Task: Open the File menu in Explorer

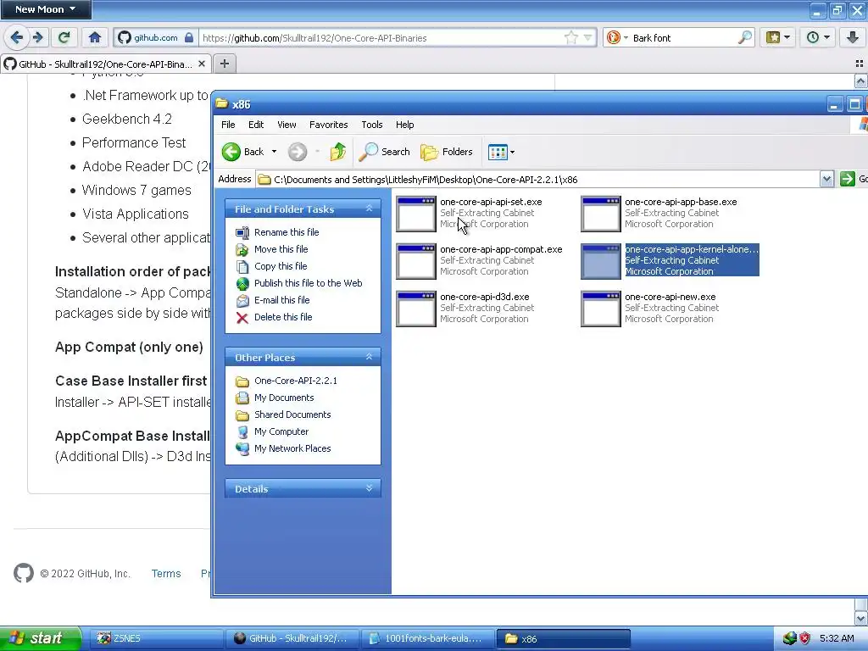Action: pyautogui.click(x=228, y=125)
